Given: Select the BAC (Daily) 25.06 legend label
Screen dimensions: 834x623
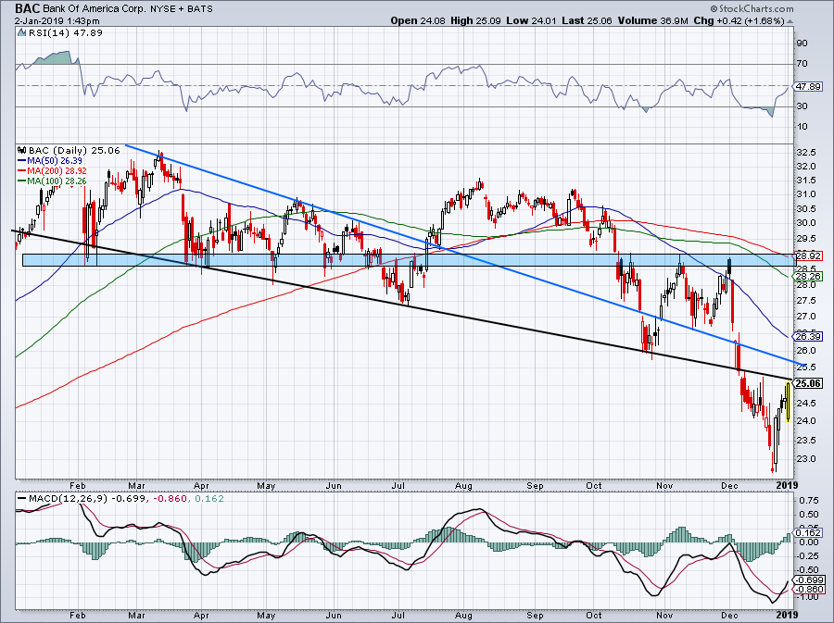Looking at the screenshot, I should 74,150.
